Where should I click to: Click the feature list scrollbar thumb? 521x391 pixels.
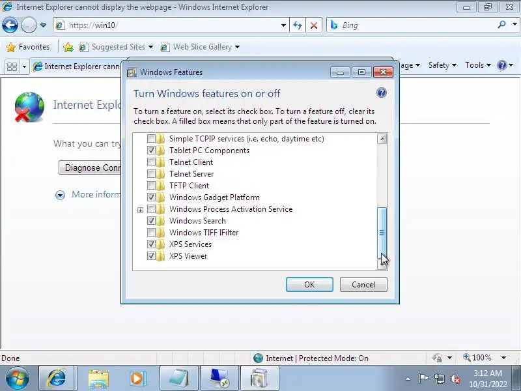tap(382, 233)
